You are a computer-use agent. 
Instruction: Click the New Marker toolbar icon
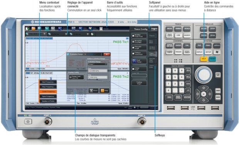(x=91, y=29)
